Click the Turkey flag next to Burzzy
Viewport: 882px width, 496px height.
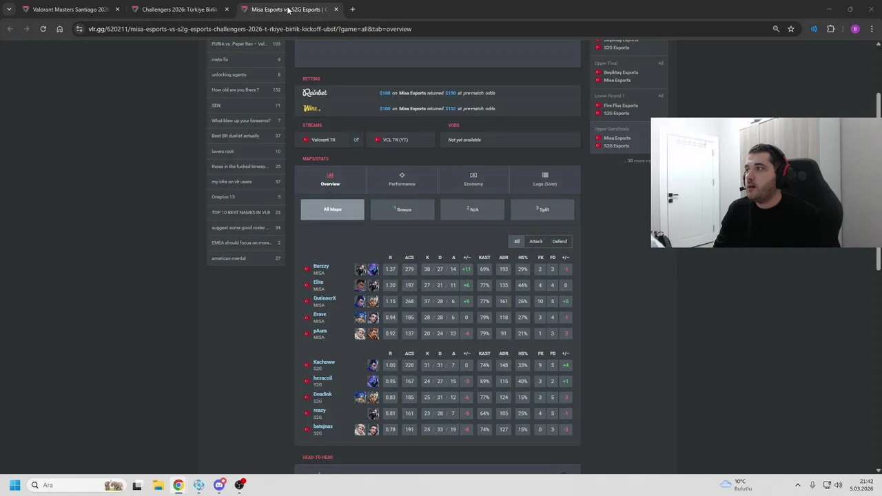click(x=307, y=269)
